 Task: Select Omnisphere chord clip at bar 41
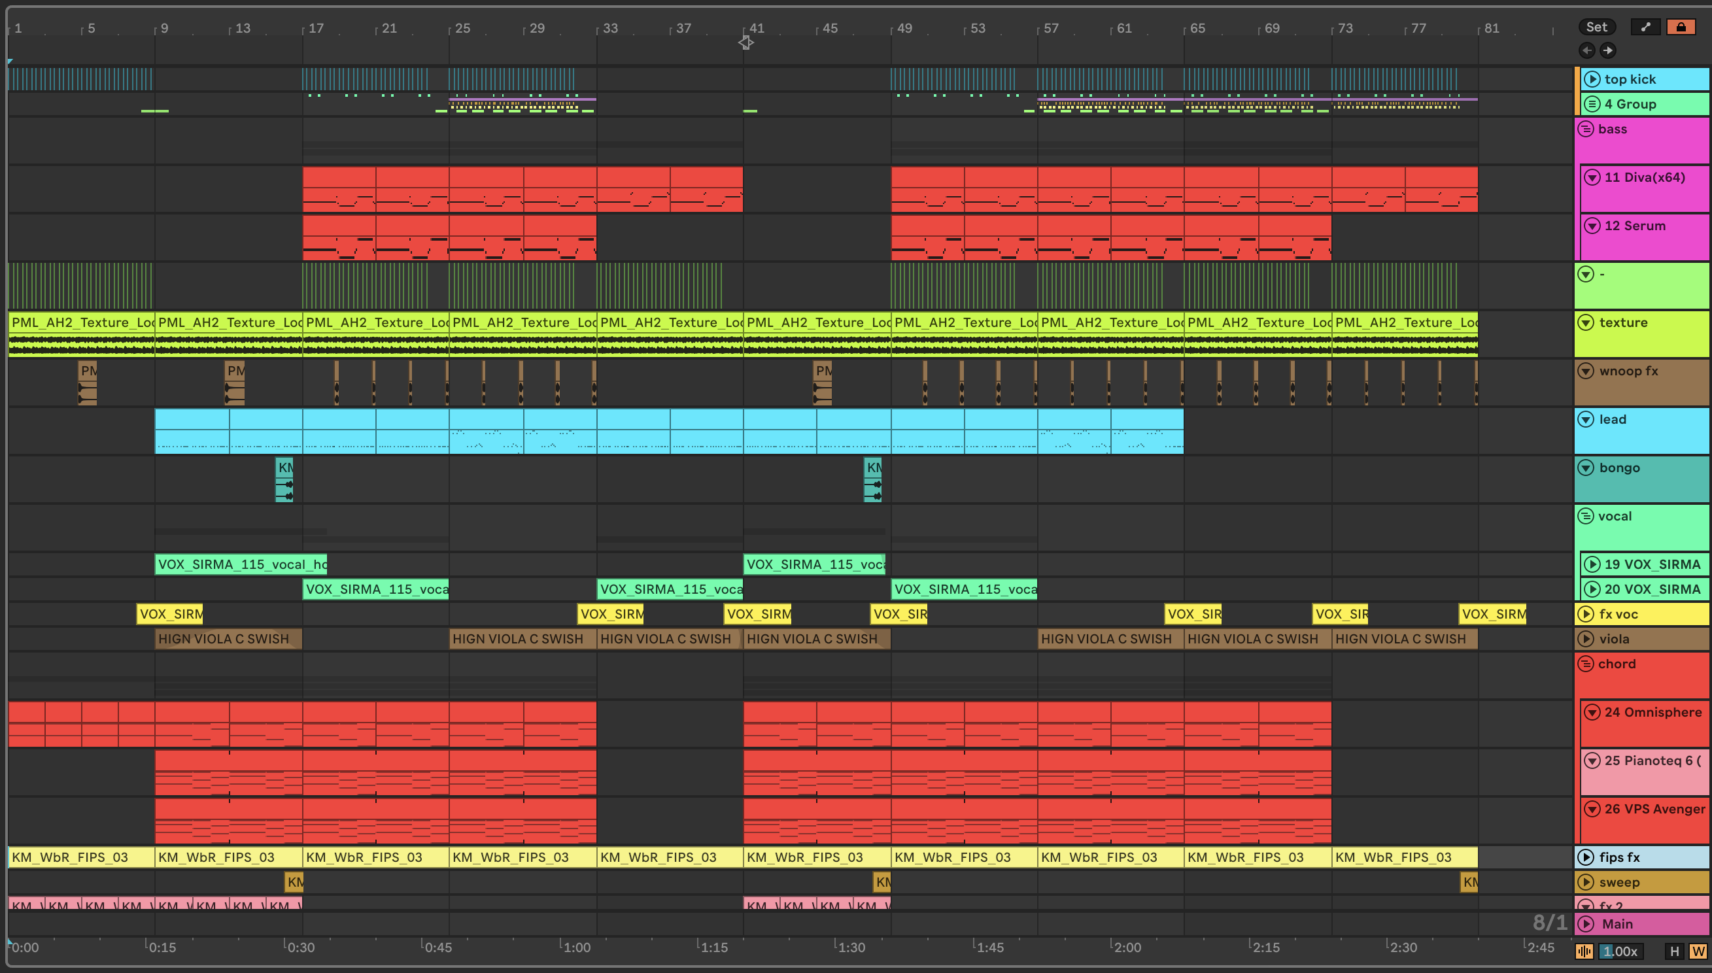[x=780, y=724]
